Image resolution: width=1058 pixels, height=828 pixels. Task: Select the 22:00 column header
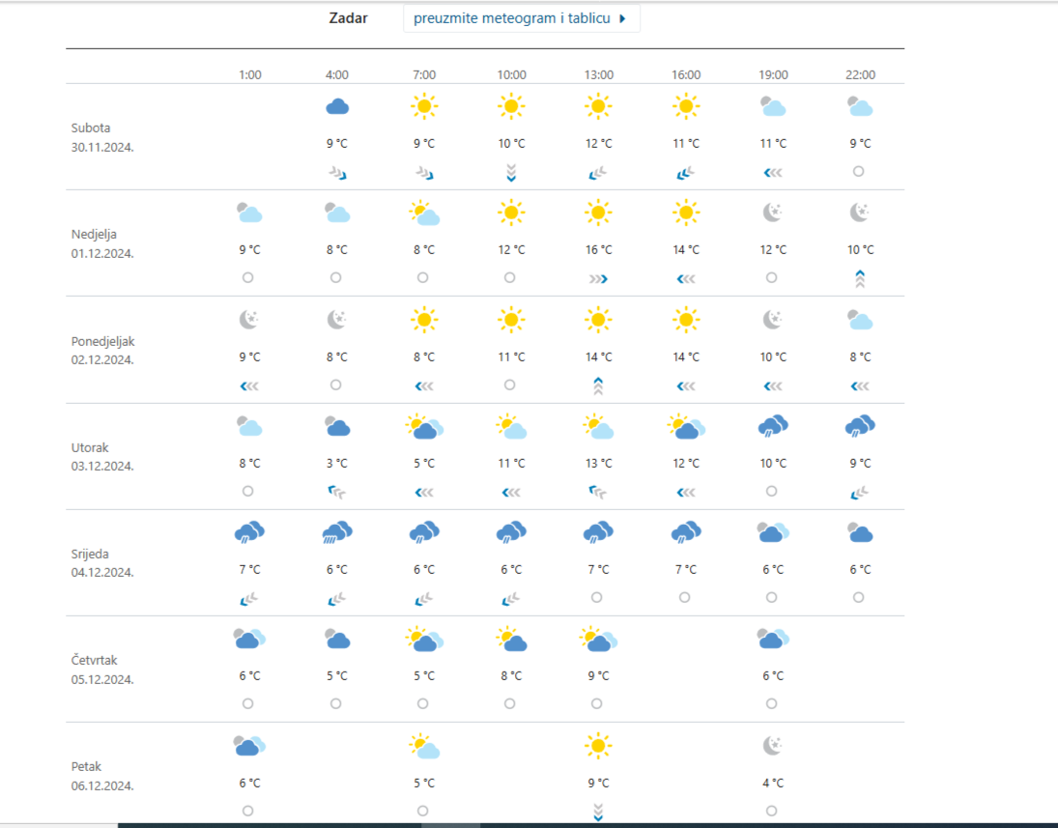860,74
